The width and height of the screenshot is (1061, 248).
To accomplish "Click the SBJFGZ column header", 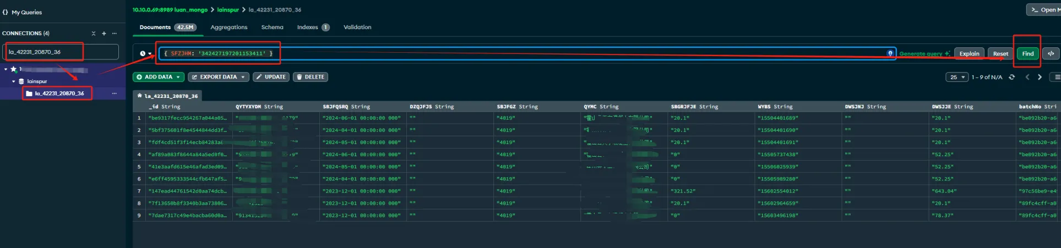I will 537,107.
